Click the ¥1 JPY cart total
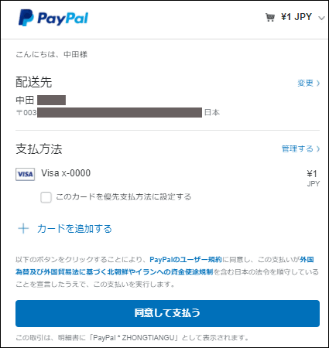 click(x=296, y=17)
